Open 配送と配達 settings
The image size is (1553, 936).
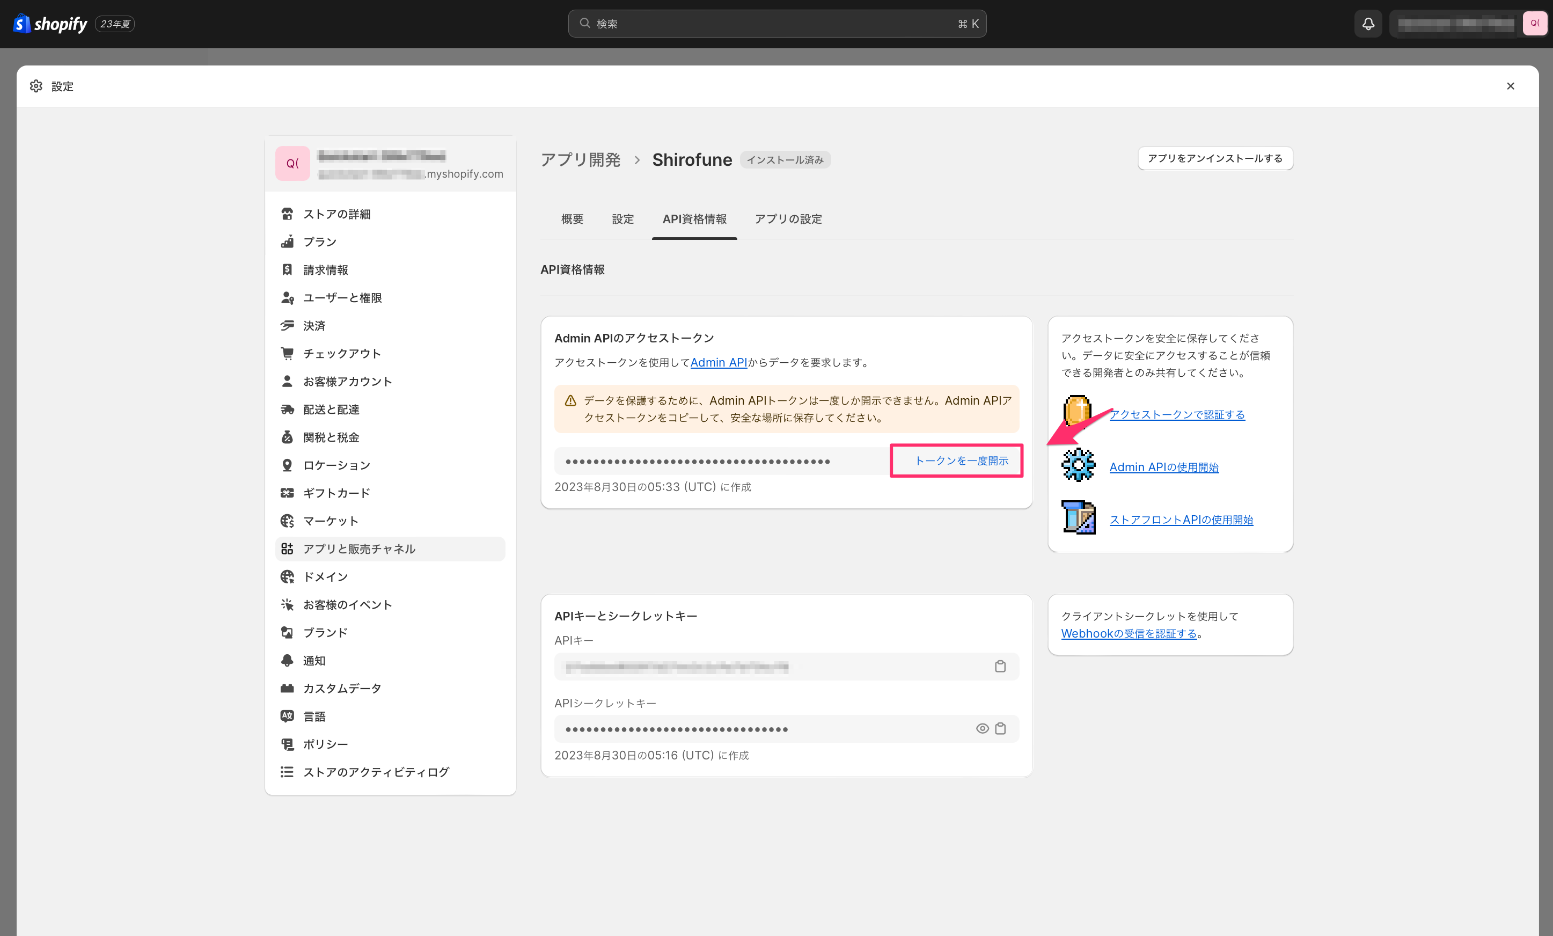[x=390, y=409]
